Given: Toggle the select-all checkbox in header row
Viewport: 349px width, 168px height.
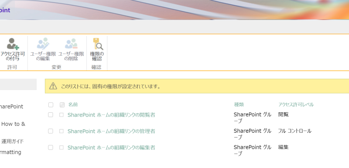Looking at the screenshot, I should (x=51, y=105).
